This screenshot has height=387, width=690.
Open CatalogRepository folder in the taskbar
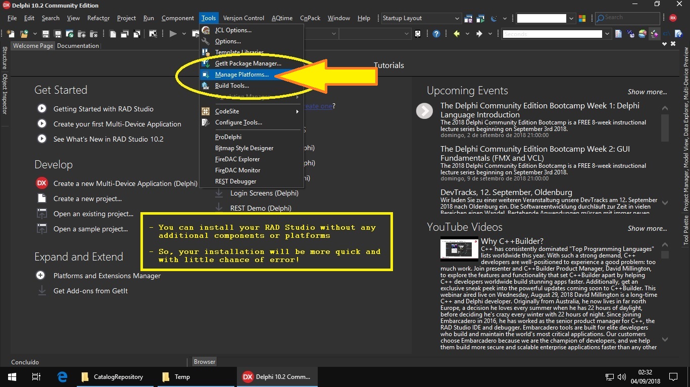click(x=114, y=377)
